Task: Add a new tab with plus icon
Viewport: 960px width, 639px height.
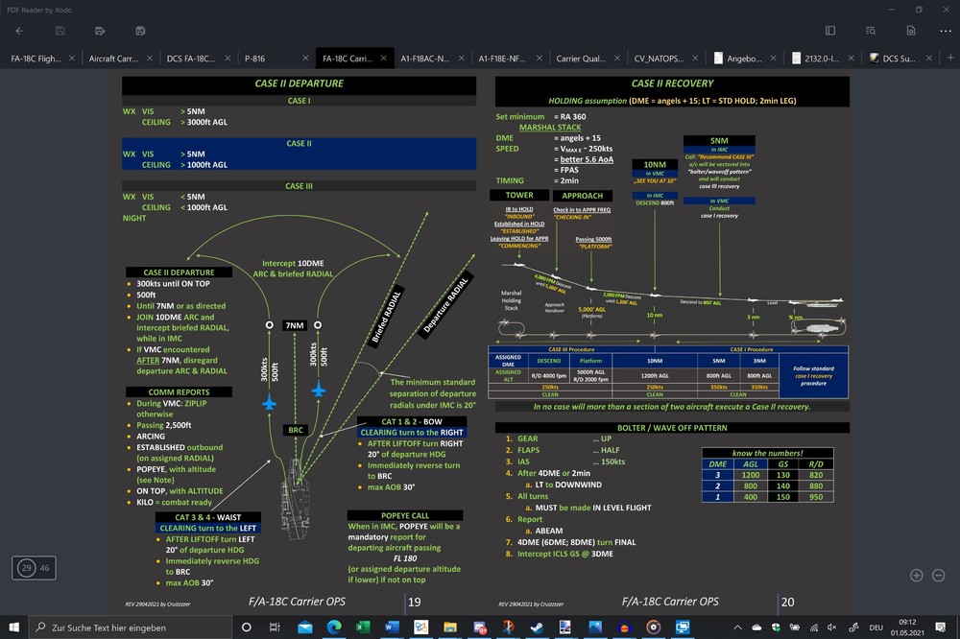Action: click(x=950, y=58)
